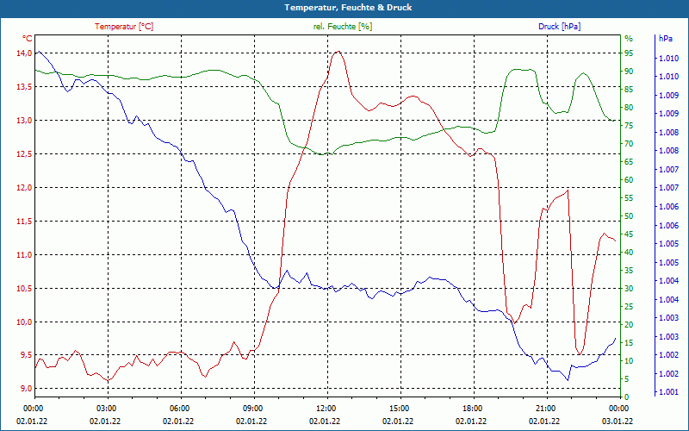Click the 11,5 temperature axis value

[24, 222]
